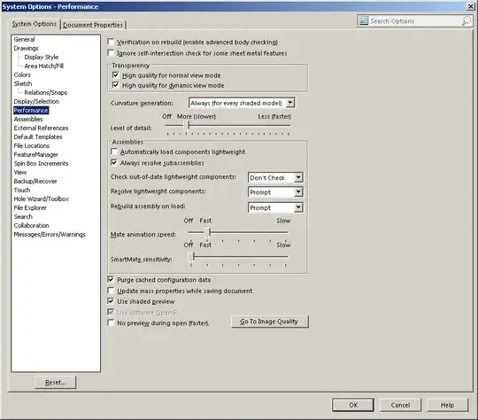Viewport: 478px width, 420px height.
Task: Uncheck Purge cached configuration data
Action: click(111, 280)
